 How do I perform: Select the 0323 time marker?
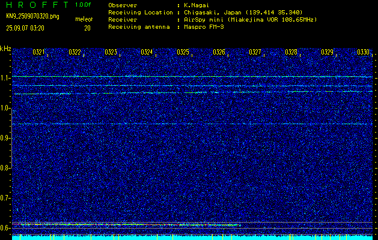click(111, 52)
